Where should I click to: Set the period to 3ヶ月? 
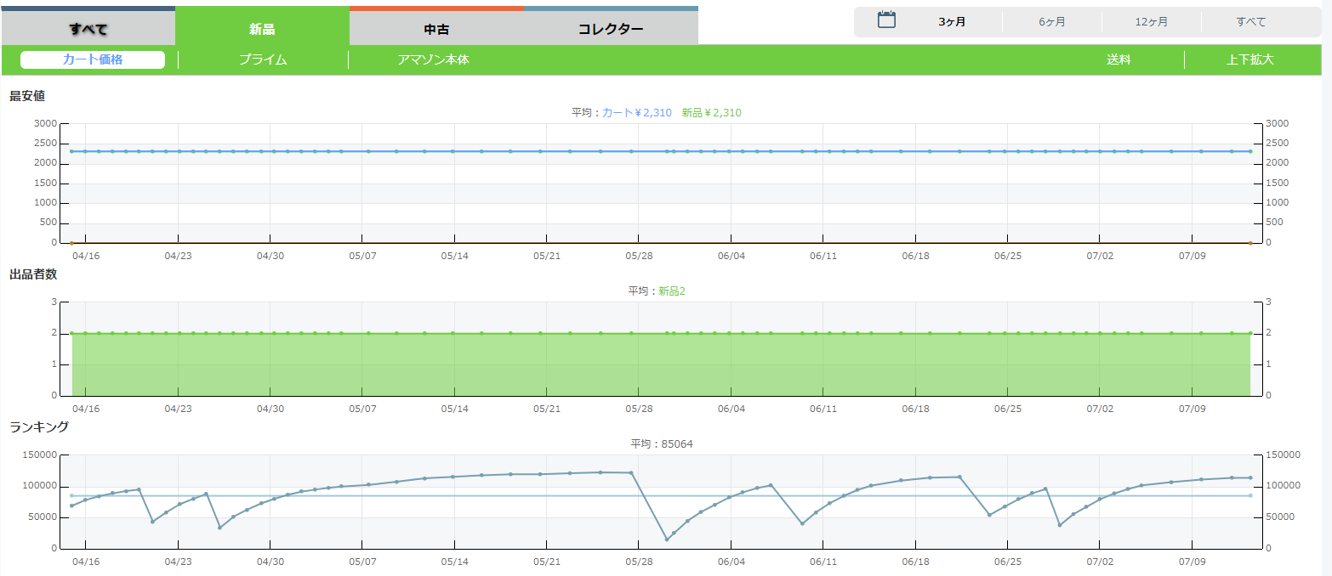point(952,22)
